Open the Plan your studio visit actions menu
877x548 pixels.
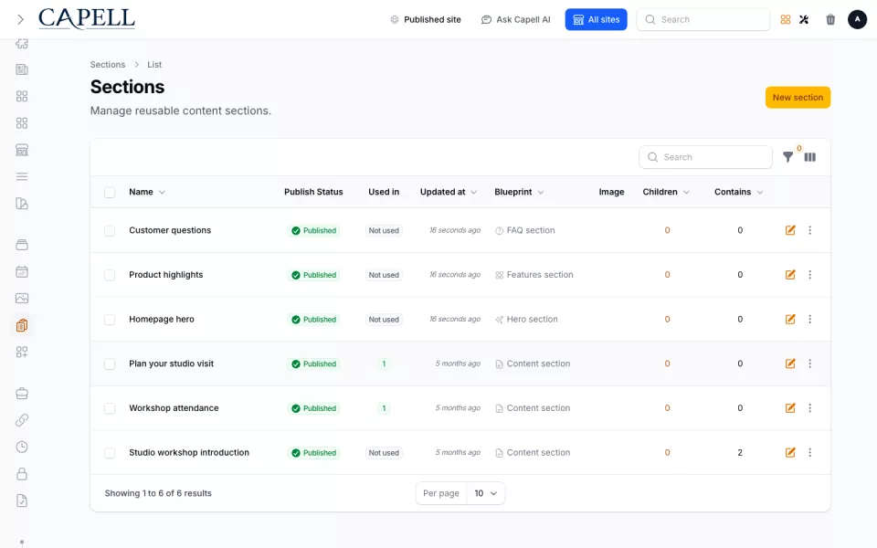tap(810, 364)
